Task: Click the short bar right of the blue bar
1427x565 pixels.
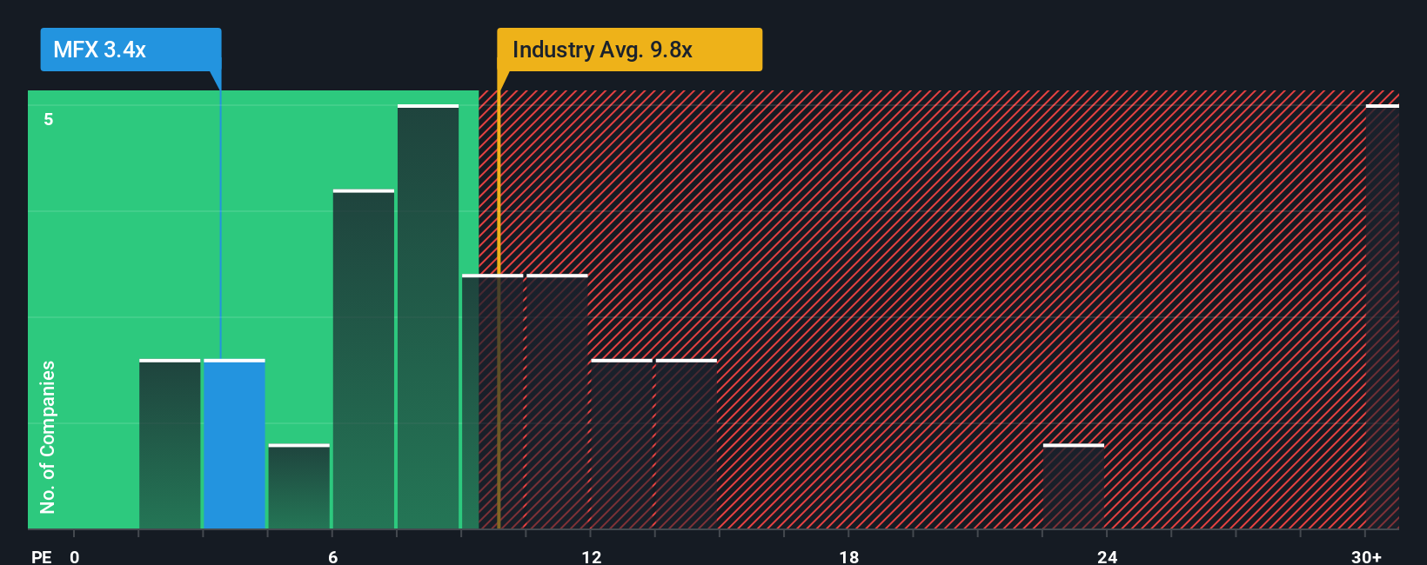Action: (299, 487)
